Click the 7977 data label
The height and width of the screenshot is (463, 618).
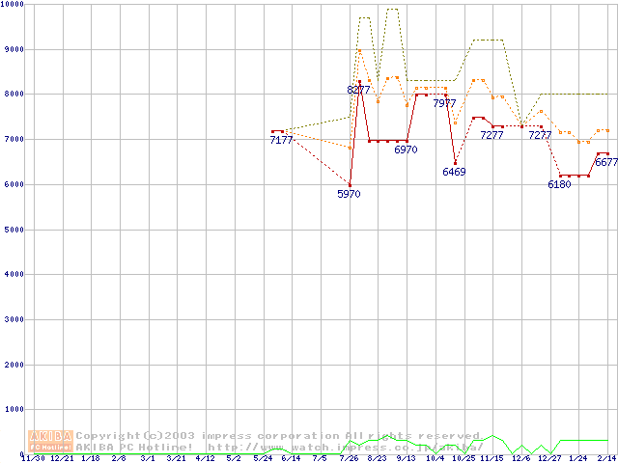(444, 103)
